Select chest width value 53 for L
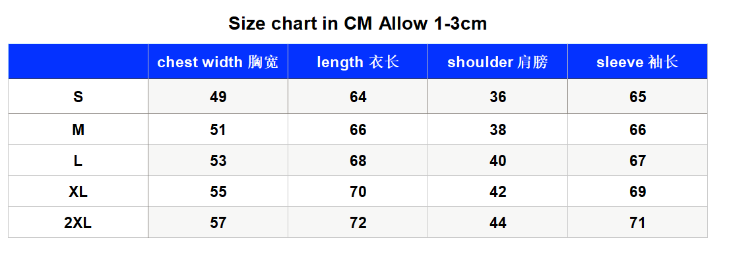The image size is (729, 257). (x=218, y=161)
